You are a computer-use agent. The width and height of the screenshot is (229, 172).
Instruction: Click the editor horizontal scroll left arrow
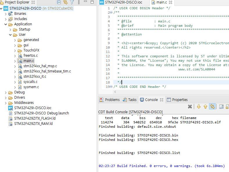click(115, 92)
